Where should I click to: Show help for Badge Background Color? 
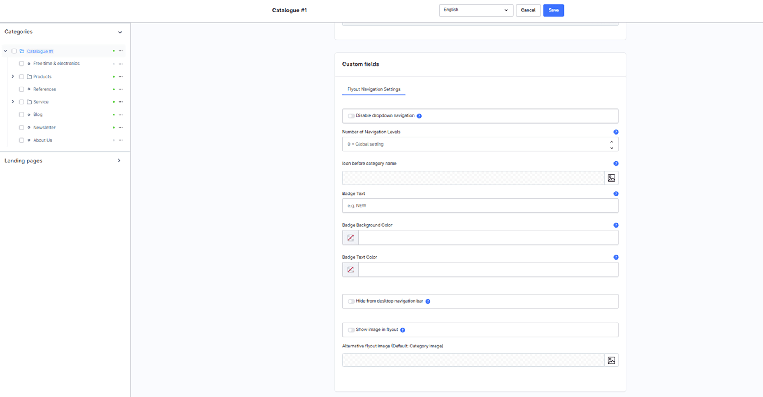[616, 225]
